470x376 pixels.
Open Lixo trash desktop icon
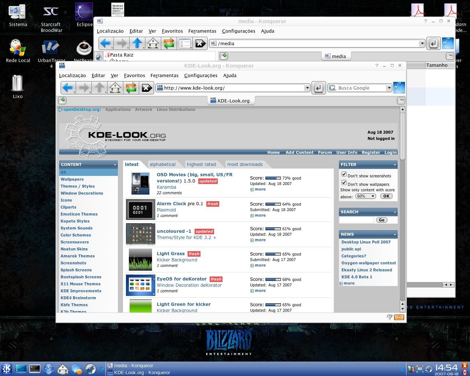click(x=18, y=87)
